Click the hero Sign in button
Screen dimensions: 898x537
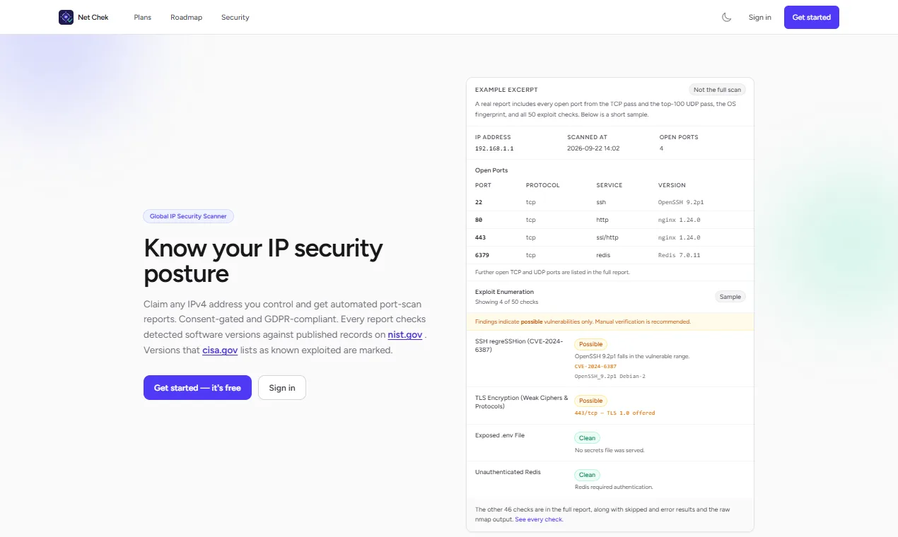pyautogui.click(x=282, y=388)
